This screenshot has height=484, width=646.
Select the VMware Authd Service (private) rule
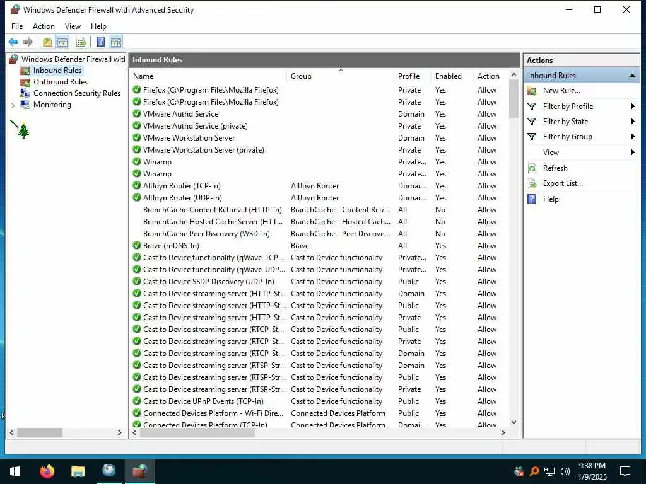(x=196, y=126)
